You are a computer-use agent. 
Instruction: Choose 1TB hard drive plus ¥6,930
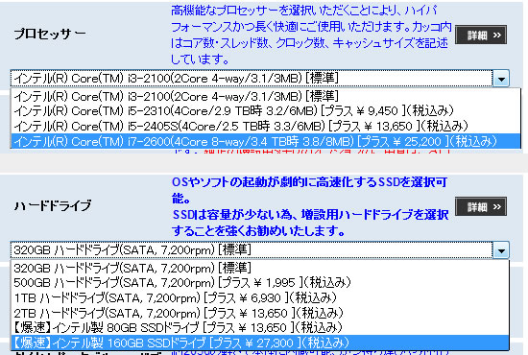coord(260,297)
